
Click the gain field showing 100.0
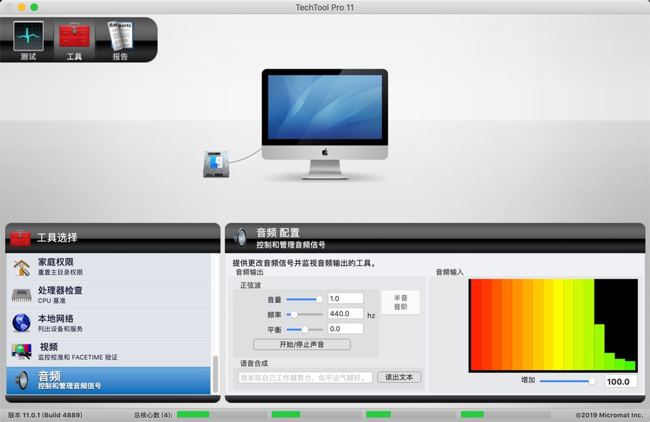(x=621, y=381)
